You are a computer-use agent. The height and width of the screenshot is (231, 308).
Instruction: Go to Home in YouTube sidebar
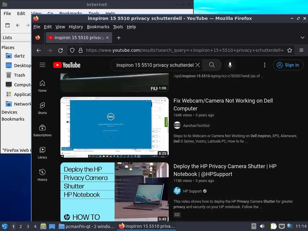pyautogui.click(x=42, y=86)
